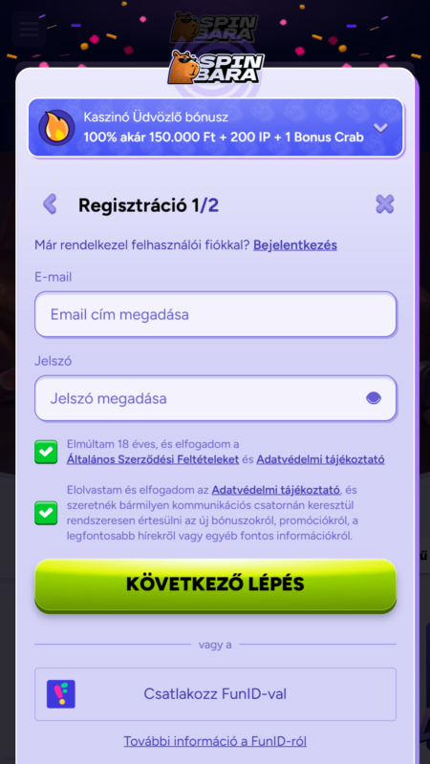The height and width of the screenshot is (764, 430).
Task: Focus the Email cím megadása field
Action: click(216, 314)
